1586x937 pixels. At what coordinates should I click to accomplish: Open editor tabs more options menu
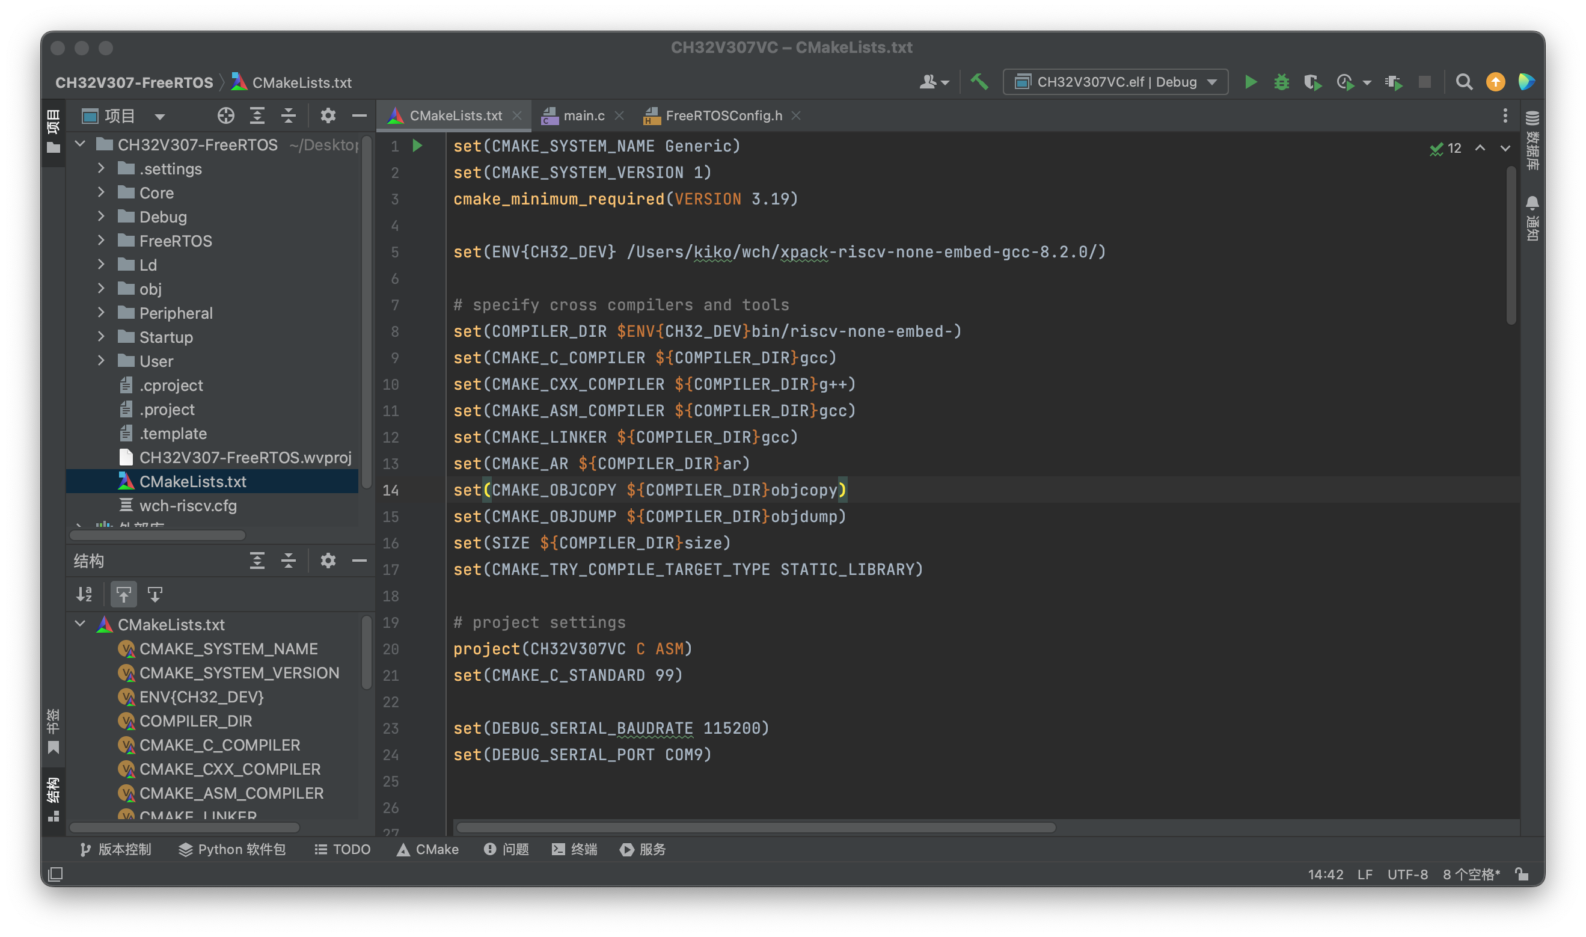[x=1505, y=115]
